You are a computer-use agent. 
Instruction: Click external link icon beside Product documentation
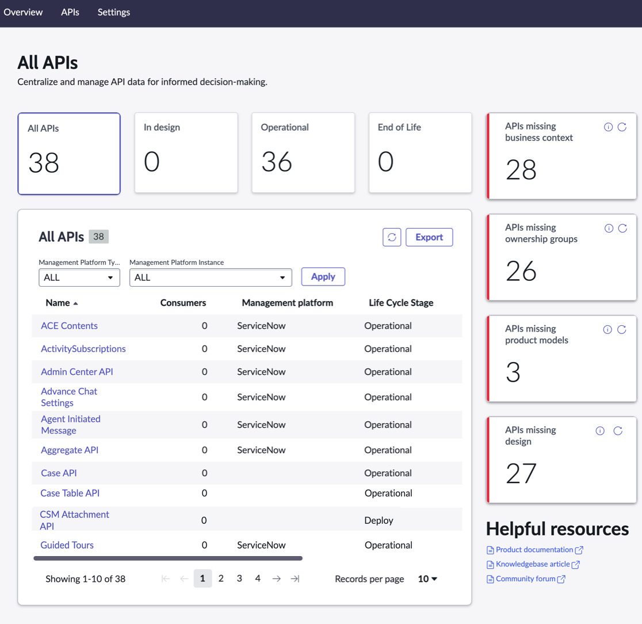(x=579, y=550)
